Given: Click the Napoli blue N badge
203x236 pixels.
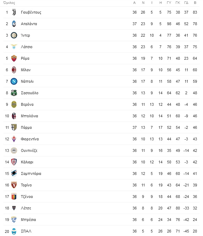Looking at the screenshot, I should pos(14,81).
